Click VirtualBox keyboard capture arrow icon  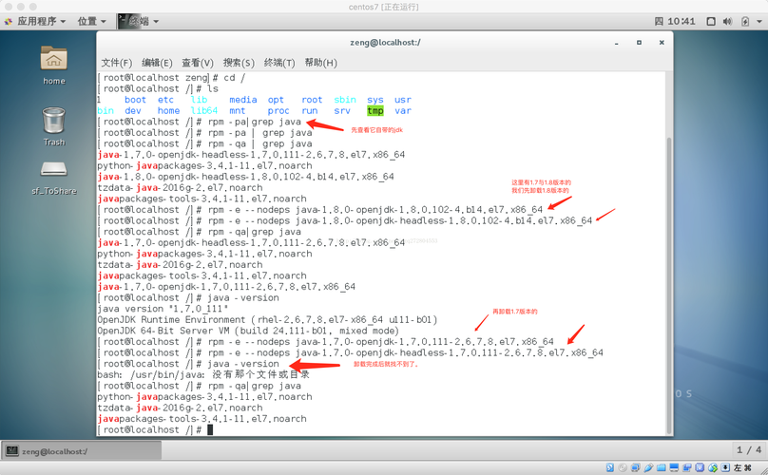click(725, 467)
